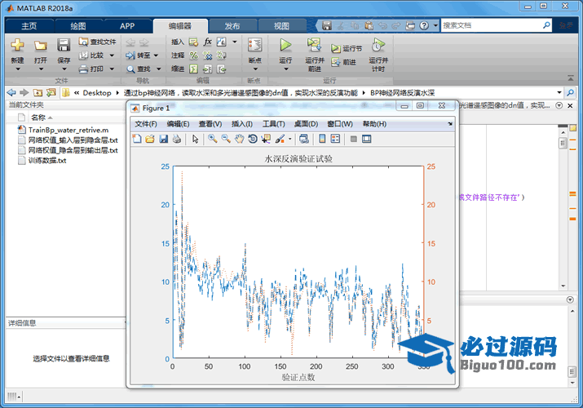Toggle the Zoom In magnifier tool

[x=213, y=139]
